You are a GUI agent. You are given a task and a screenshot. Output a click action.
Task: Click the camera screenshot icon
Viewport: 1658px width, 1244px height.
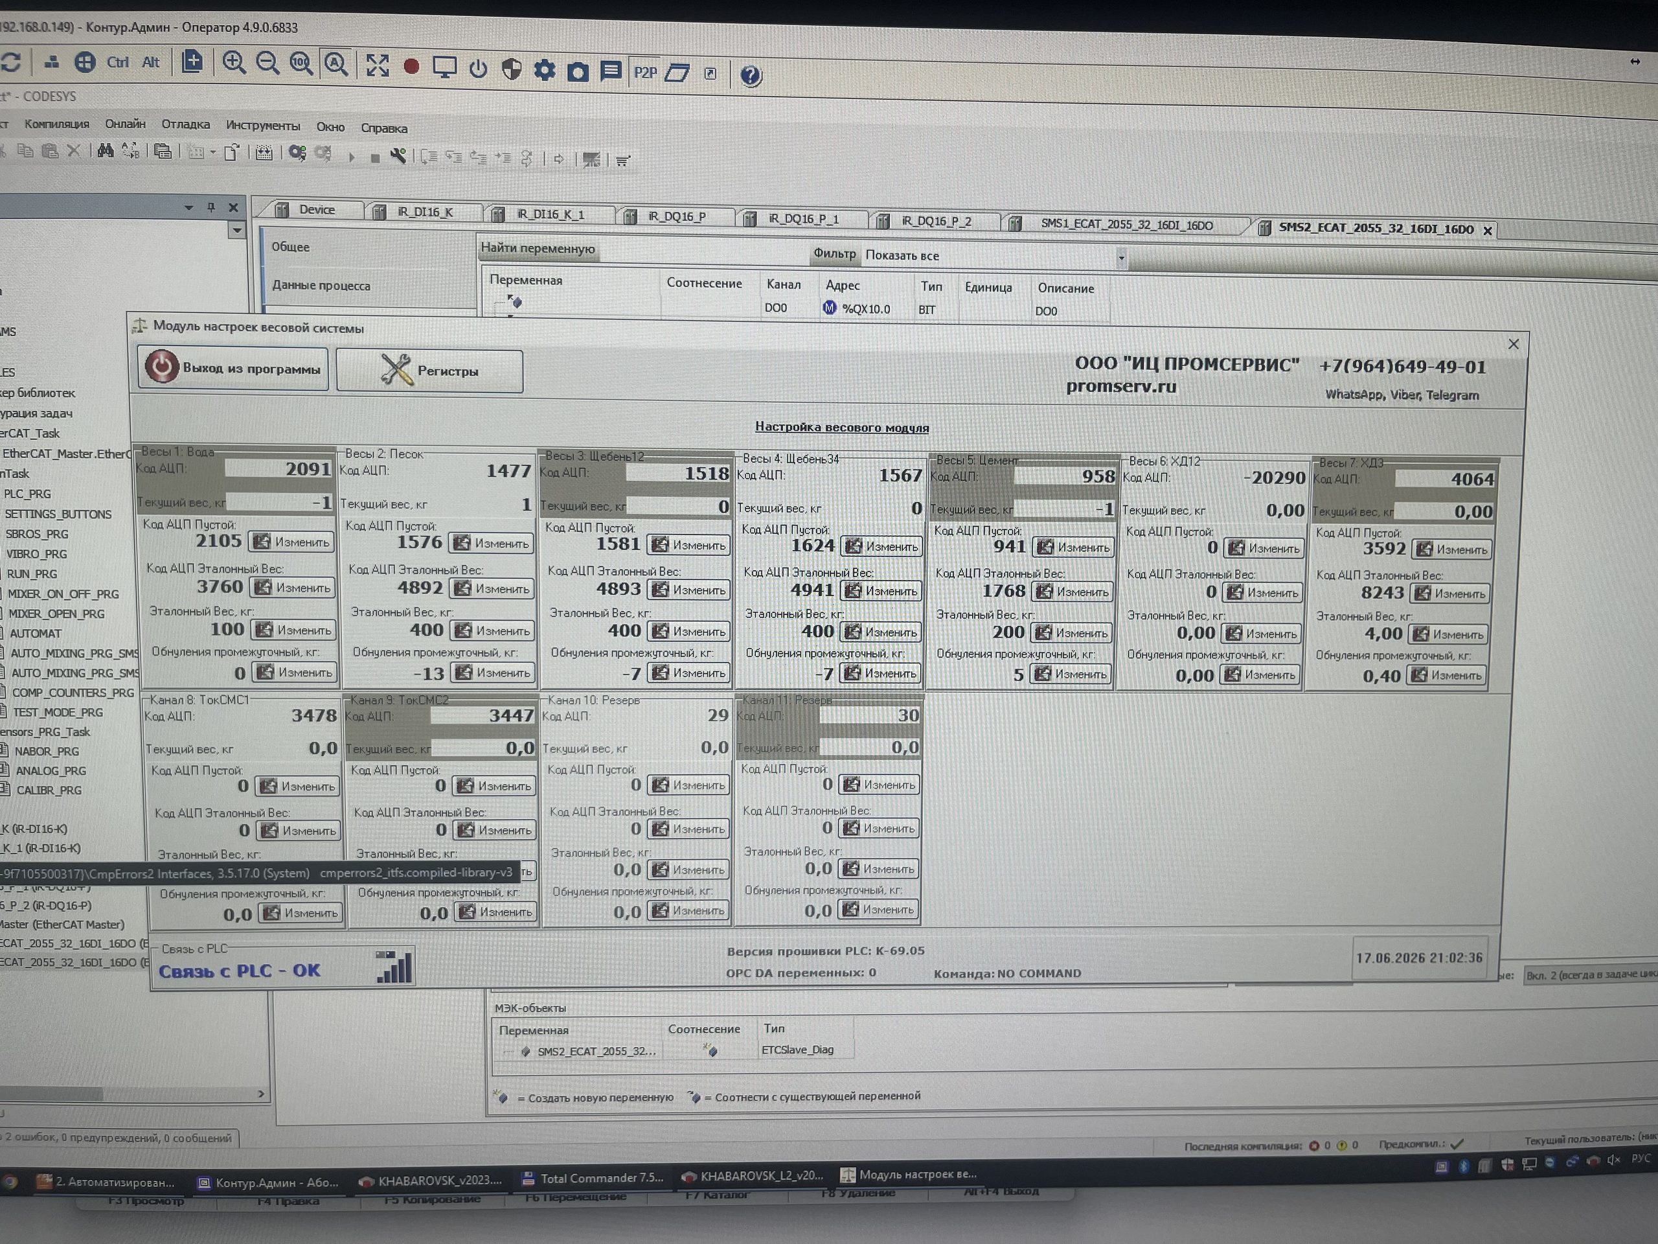coord(577,72)
